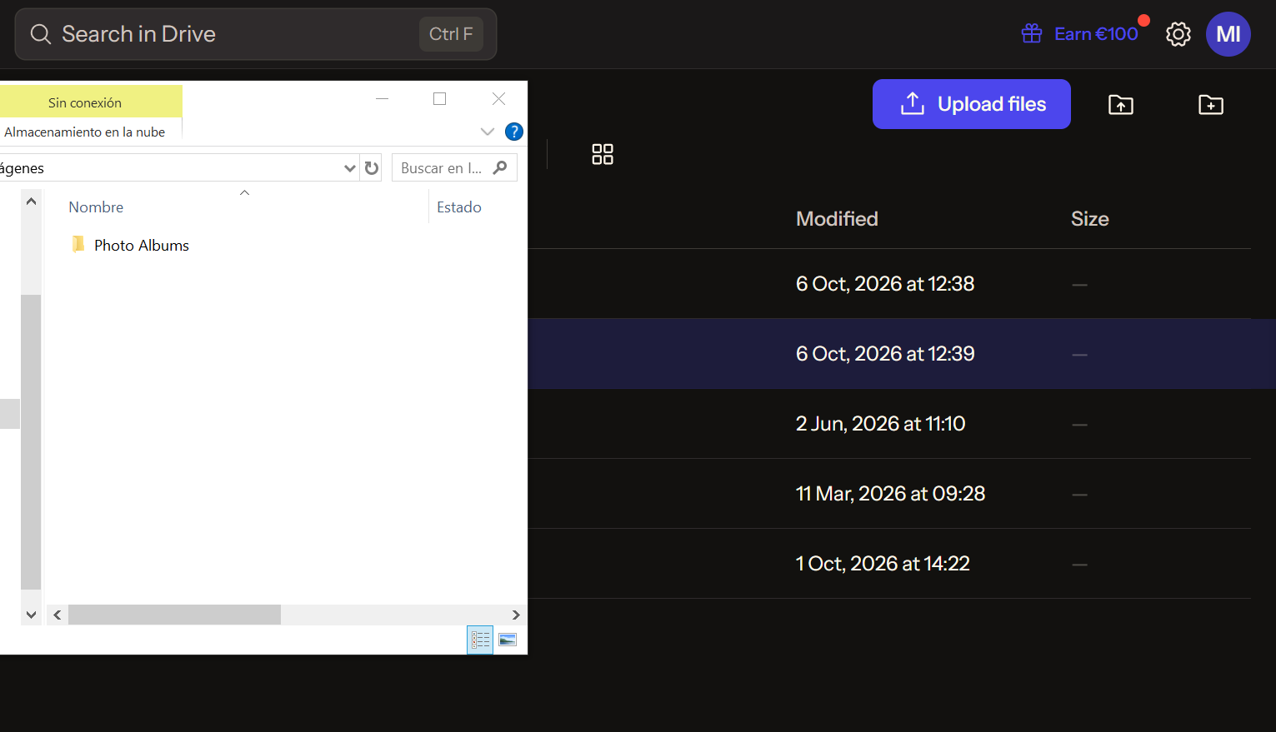Select row modified 1 Oct, 2026 at 14:22
Screen dimensions: 1276x732
[x=889, y=564]
